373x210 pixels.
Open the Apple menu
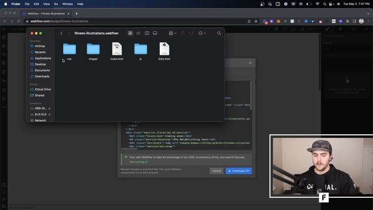tap(5, 4)
